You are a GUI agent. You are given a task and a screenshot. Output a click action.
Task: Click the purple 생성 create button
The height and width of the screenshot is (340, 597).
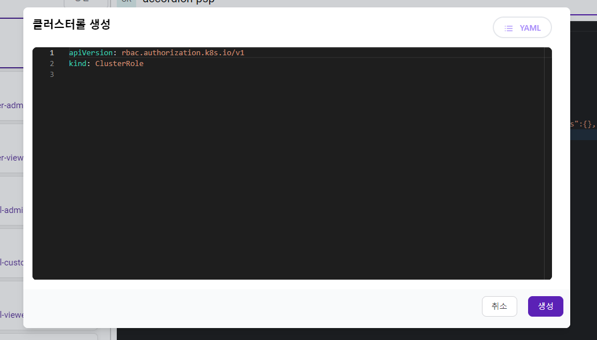click(545, 306)
